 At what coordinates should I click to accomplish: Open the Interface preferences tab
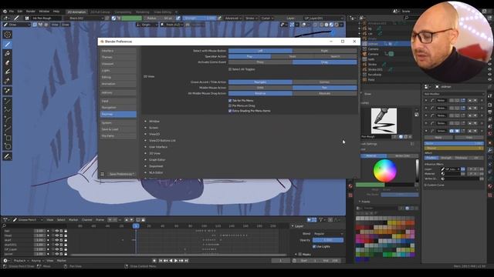tap(118, 51)
